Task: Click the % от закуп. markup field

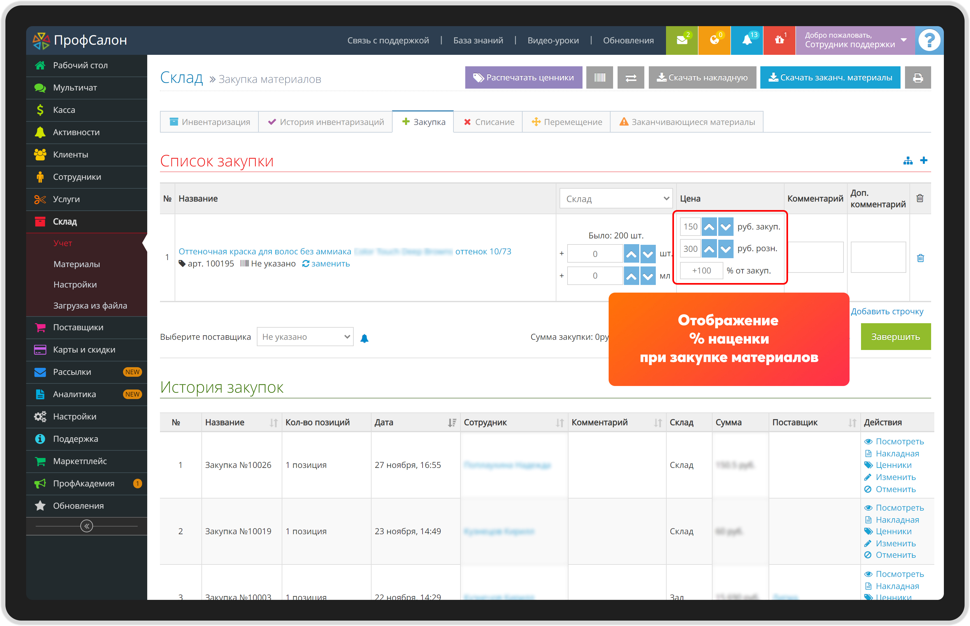Action: (x=701, y=271)
